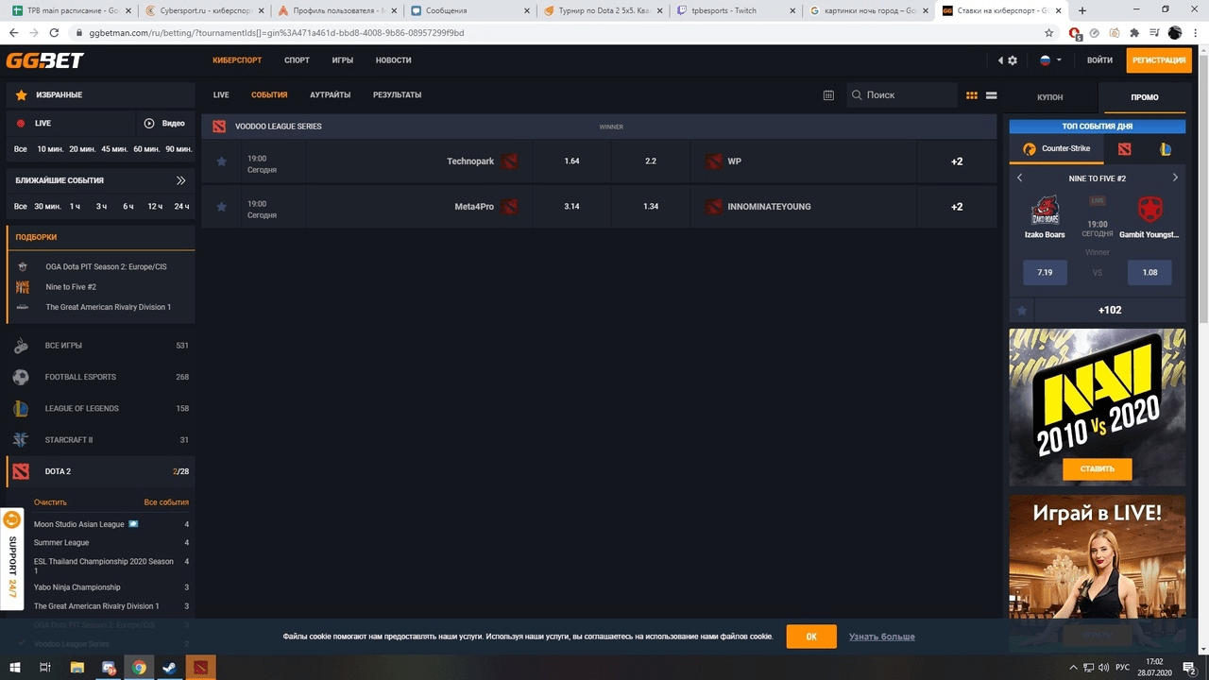Image resolution: width=1209 pixels, height=680 pixels.
Task: Filter live events by 45 мин.
Action: (x=114, y=150)
